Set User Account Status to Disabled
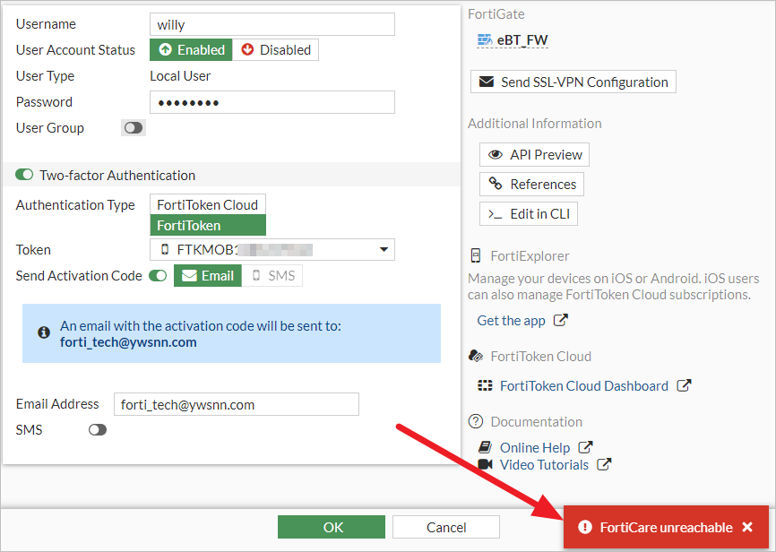The image size is (776, 552). pyautogui.click(x=276, y=50)
